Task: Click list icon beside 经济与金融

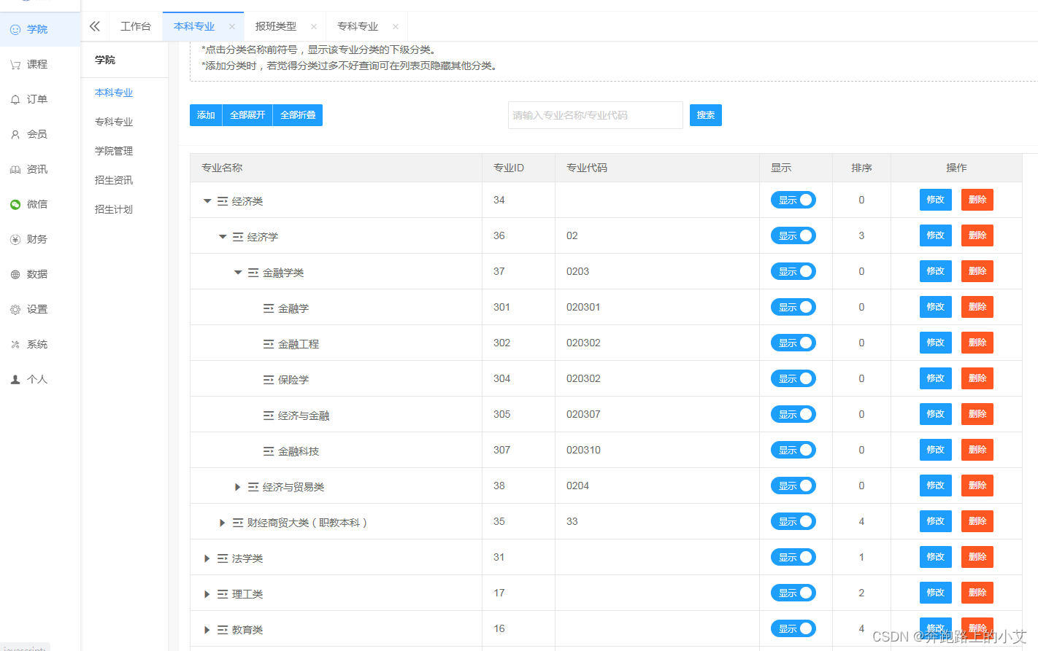Action: pos(269,416)
